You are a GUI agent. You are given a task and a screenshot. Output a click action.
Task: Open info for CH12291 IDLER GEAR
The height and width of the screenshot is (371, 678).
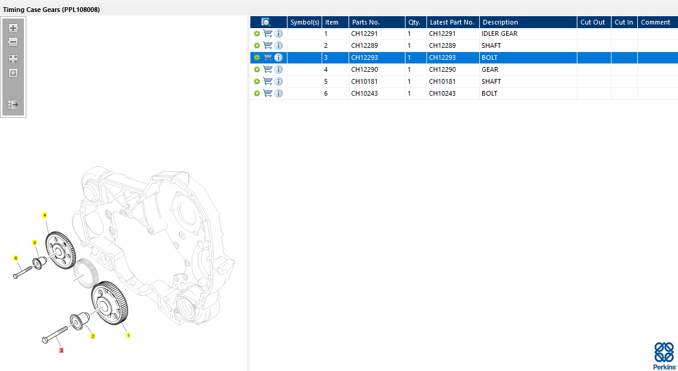[279, 34]
